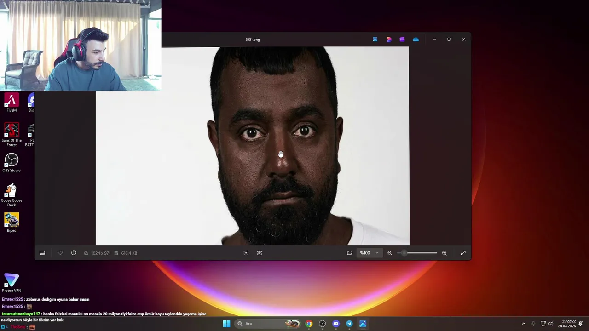Screen dimensions: 589x331
Task: Open OBS Studio from the taskbar
Action: point(322,324)
